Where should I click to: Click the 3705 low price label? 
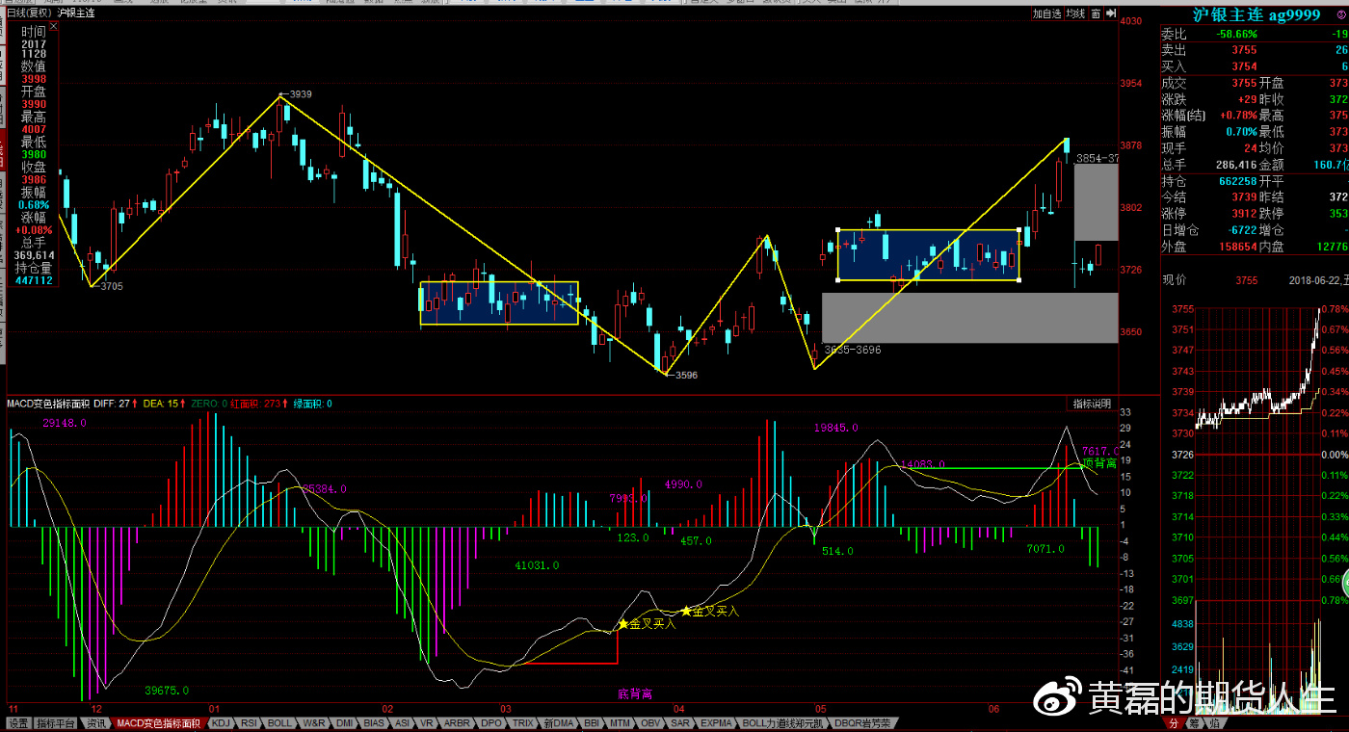(x=113, y=286)
